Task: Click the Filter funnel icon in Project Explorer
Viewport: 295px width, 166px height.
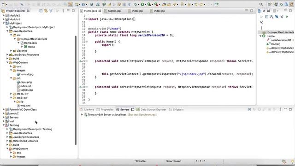Action: (51, 11)
